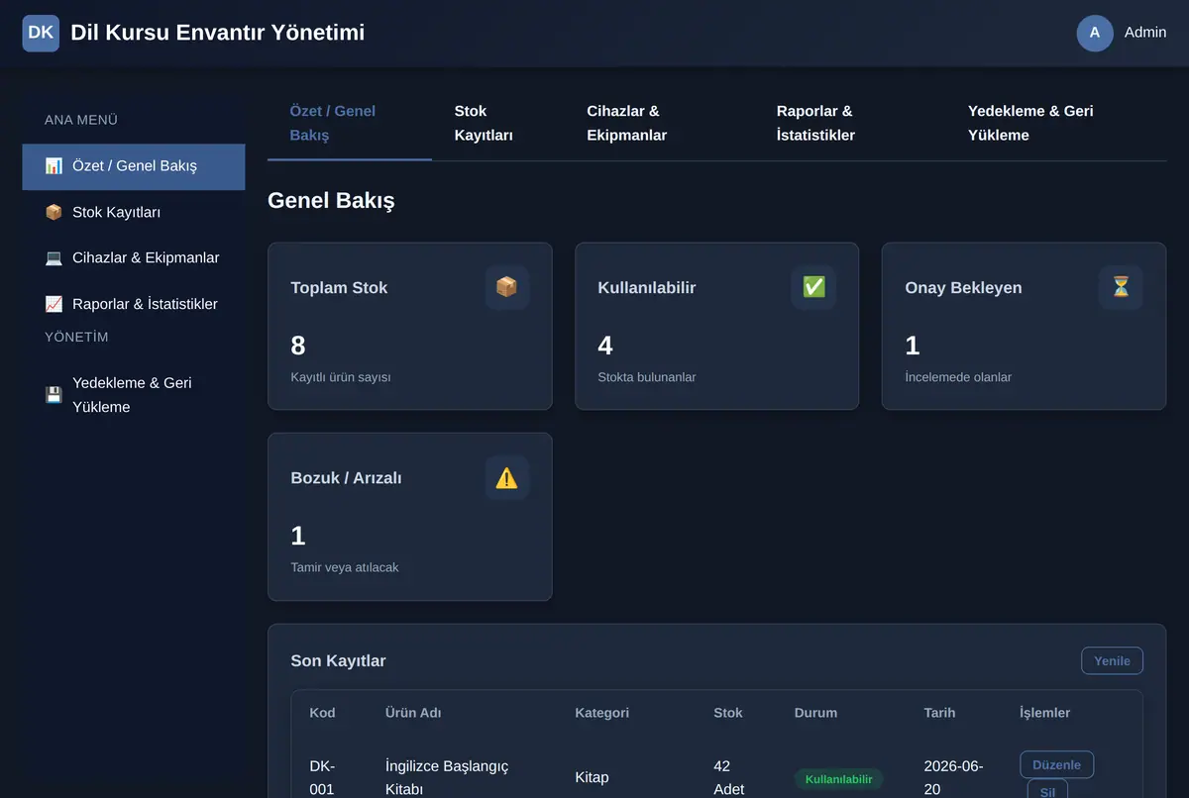The image size is (1189, 798).
Task: Click the laptop icon beside Cihazlar & Ekipmanlar in sidebar
Action: (x=54, y=257)
